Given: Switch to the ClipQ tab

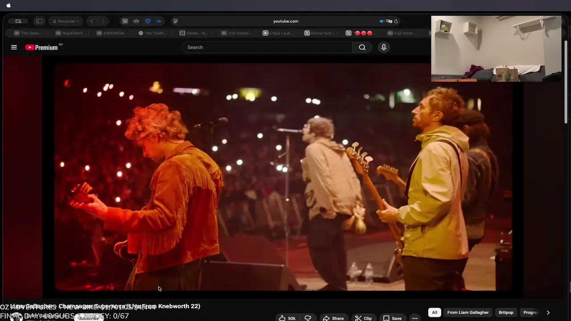Looking at the screenshot, I should (x=278, y=33).
